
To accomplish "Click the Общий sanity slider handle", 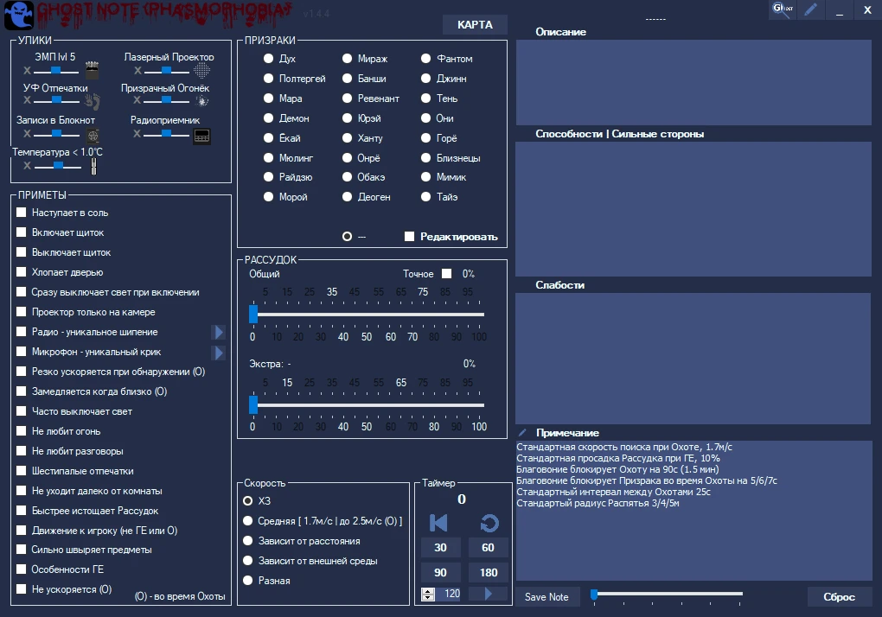I will point(253,314).
